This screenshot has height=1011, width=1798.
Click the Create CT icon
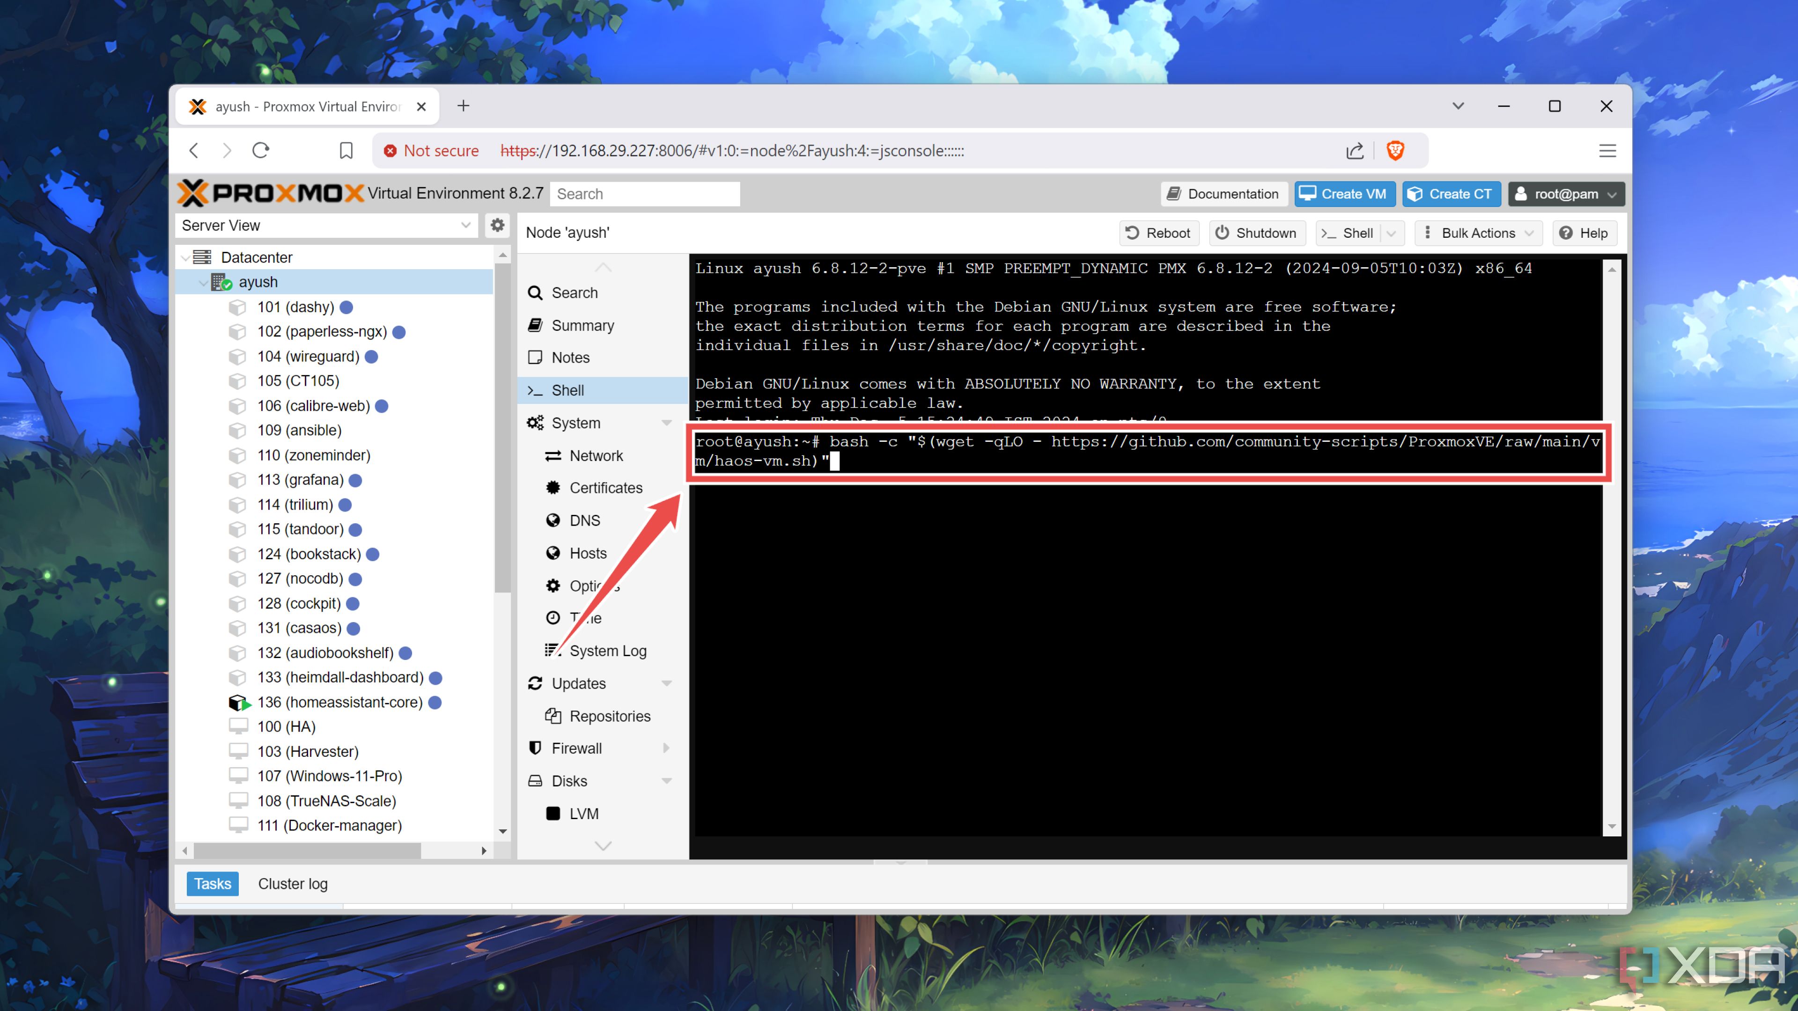pos(1453,194)
